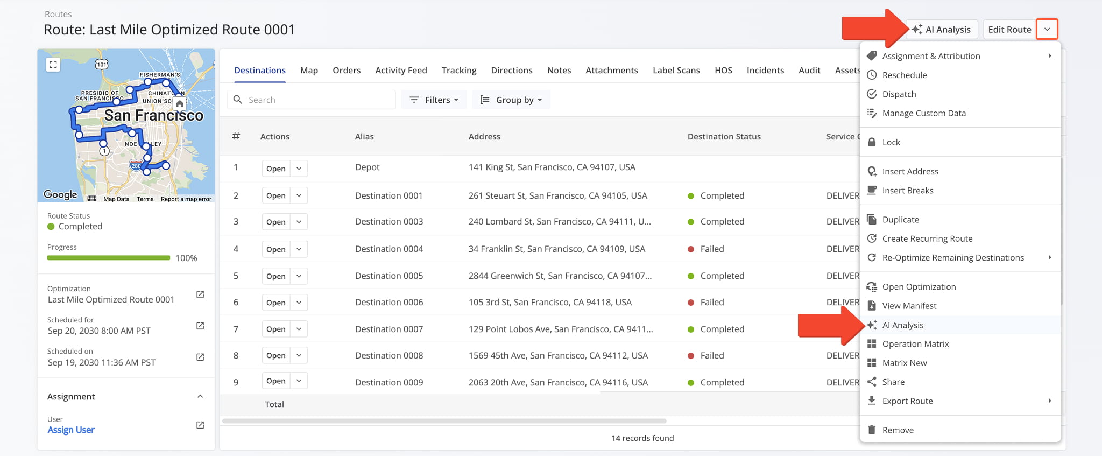1102x456 pixels.
Task: Click Open button for Destination 0005
Action: pos(276,276)
